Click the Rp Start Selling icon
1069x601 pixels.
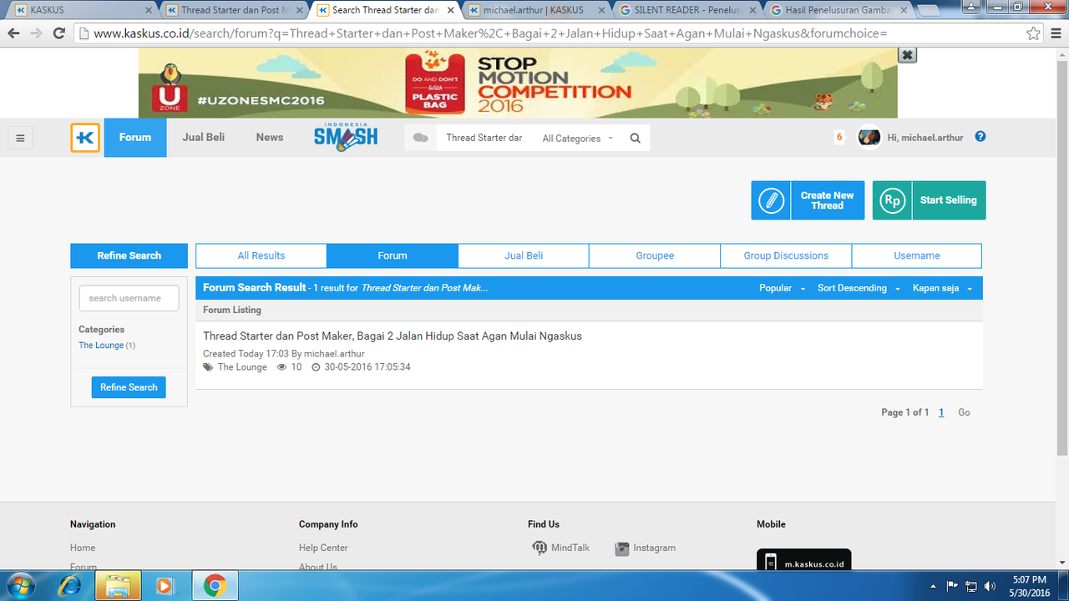coord(893,200)
